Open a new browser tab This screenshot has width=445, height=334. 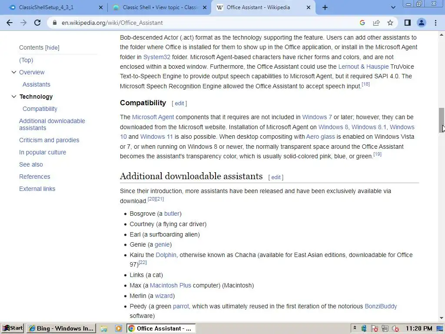tap(325, 8)
